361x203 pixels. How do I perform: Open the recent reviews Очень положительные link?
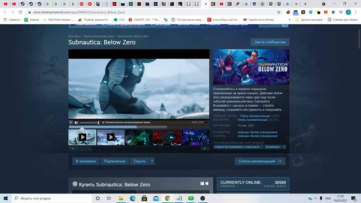click(x=254, y=116)
